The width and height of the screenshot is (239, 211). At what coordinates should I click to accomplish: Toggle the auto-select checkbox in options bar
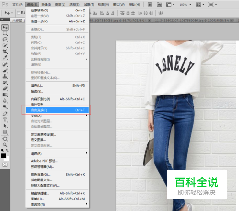tap(18, 13)
